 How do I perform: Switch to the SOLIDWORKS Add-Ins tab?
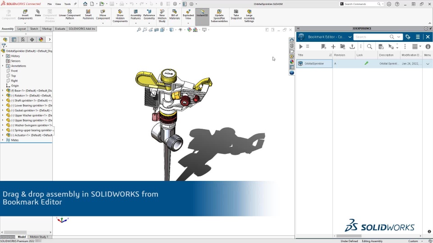(x=82, y=29)
